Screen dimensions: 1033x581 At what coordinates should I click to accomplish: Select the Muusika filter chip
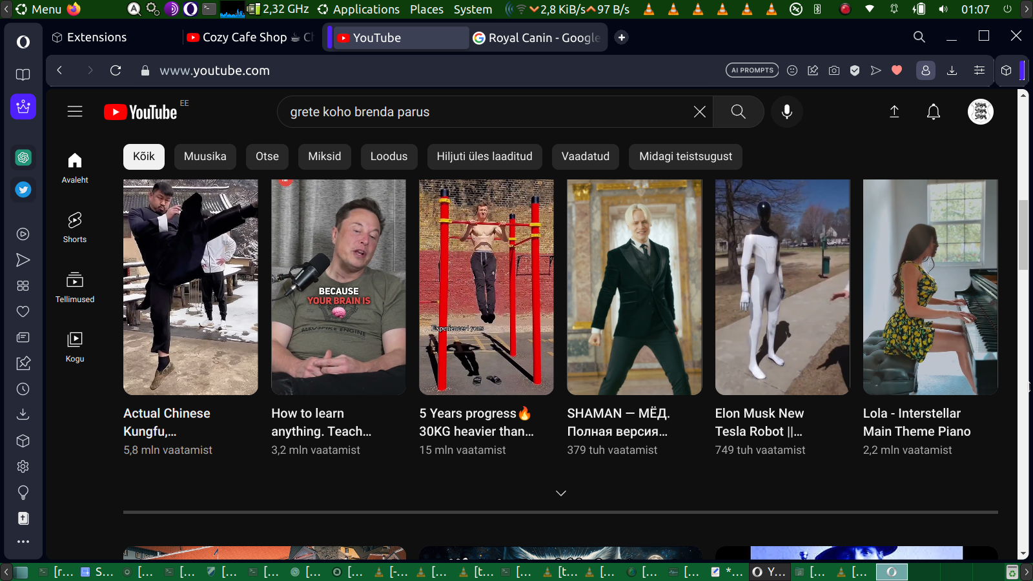tap(205, 156)
